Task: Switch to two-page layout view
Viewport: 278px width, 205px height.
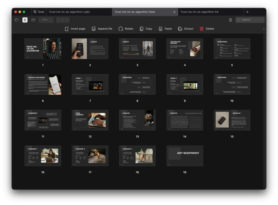Action: [33, 20]
